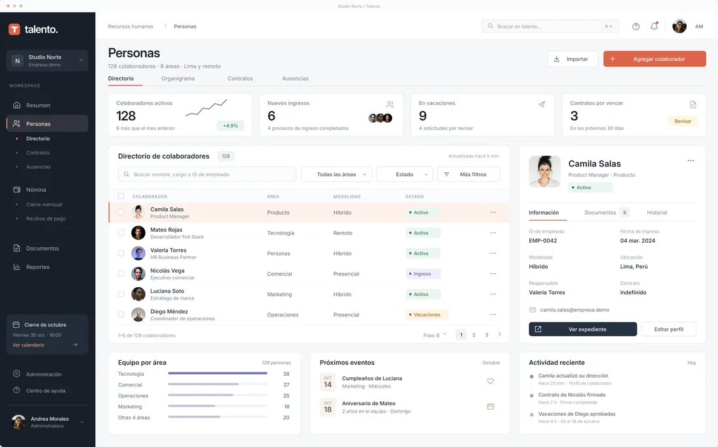
Task: Check the box for Nicolás Vega
Action: (121, 273)
